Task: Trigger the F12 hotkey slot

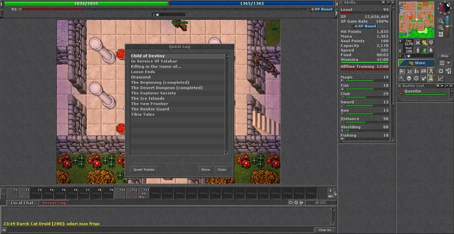Action: [144, 193]
